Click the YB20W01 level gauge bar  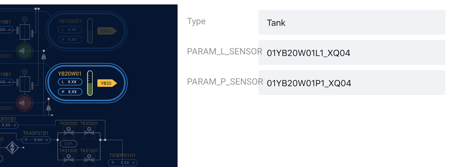[90, 83]
